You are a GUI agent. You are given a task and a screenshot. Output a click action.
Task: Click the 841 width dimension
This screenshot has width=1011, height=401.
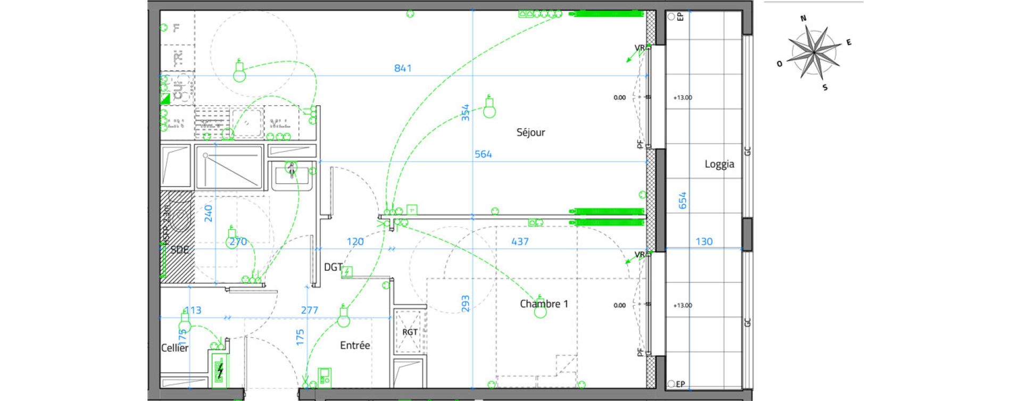403,68
